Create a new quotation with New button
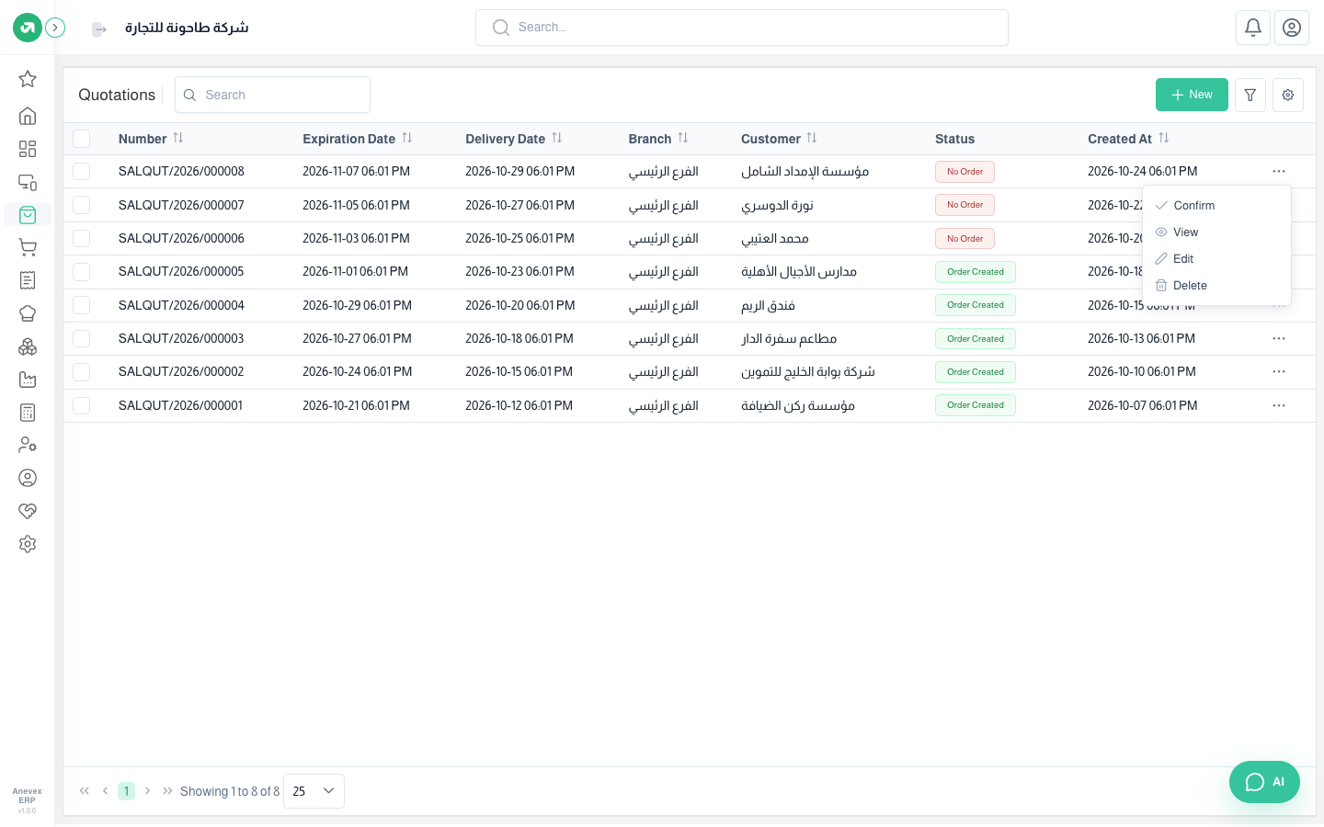1324x827 pixels. point(1192,95)
